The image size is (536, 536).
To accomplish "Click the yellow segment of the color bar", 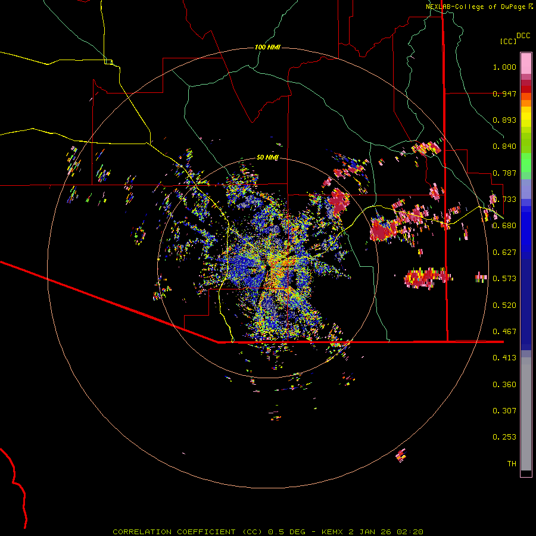I will click(526, 117).
